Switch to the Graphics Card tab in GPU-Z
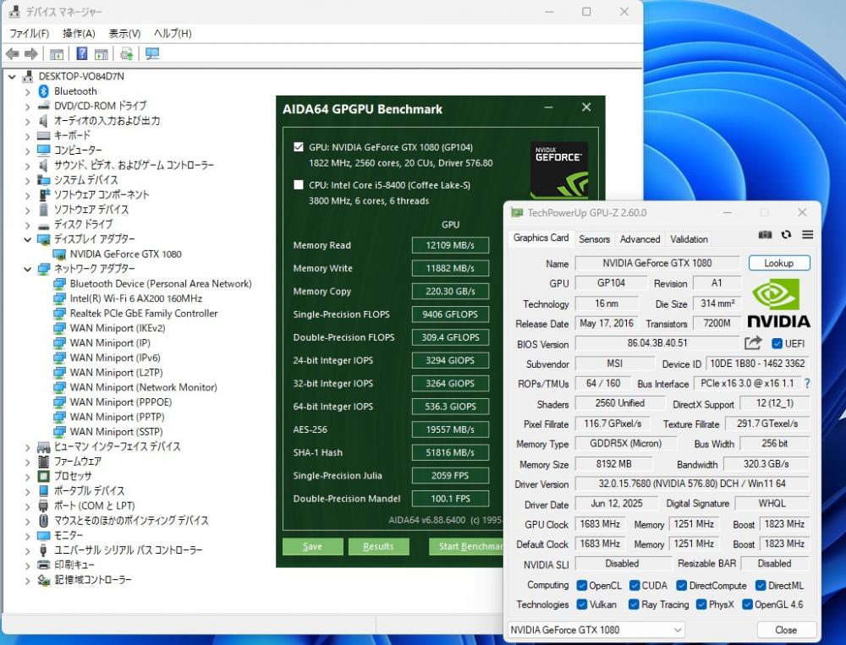Image resolution: width=846 pixels, height=645 pixels. click(x=541, y=238)
